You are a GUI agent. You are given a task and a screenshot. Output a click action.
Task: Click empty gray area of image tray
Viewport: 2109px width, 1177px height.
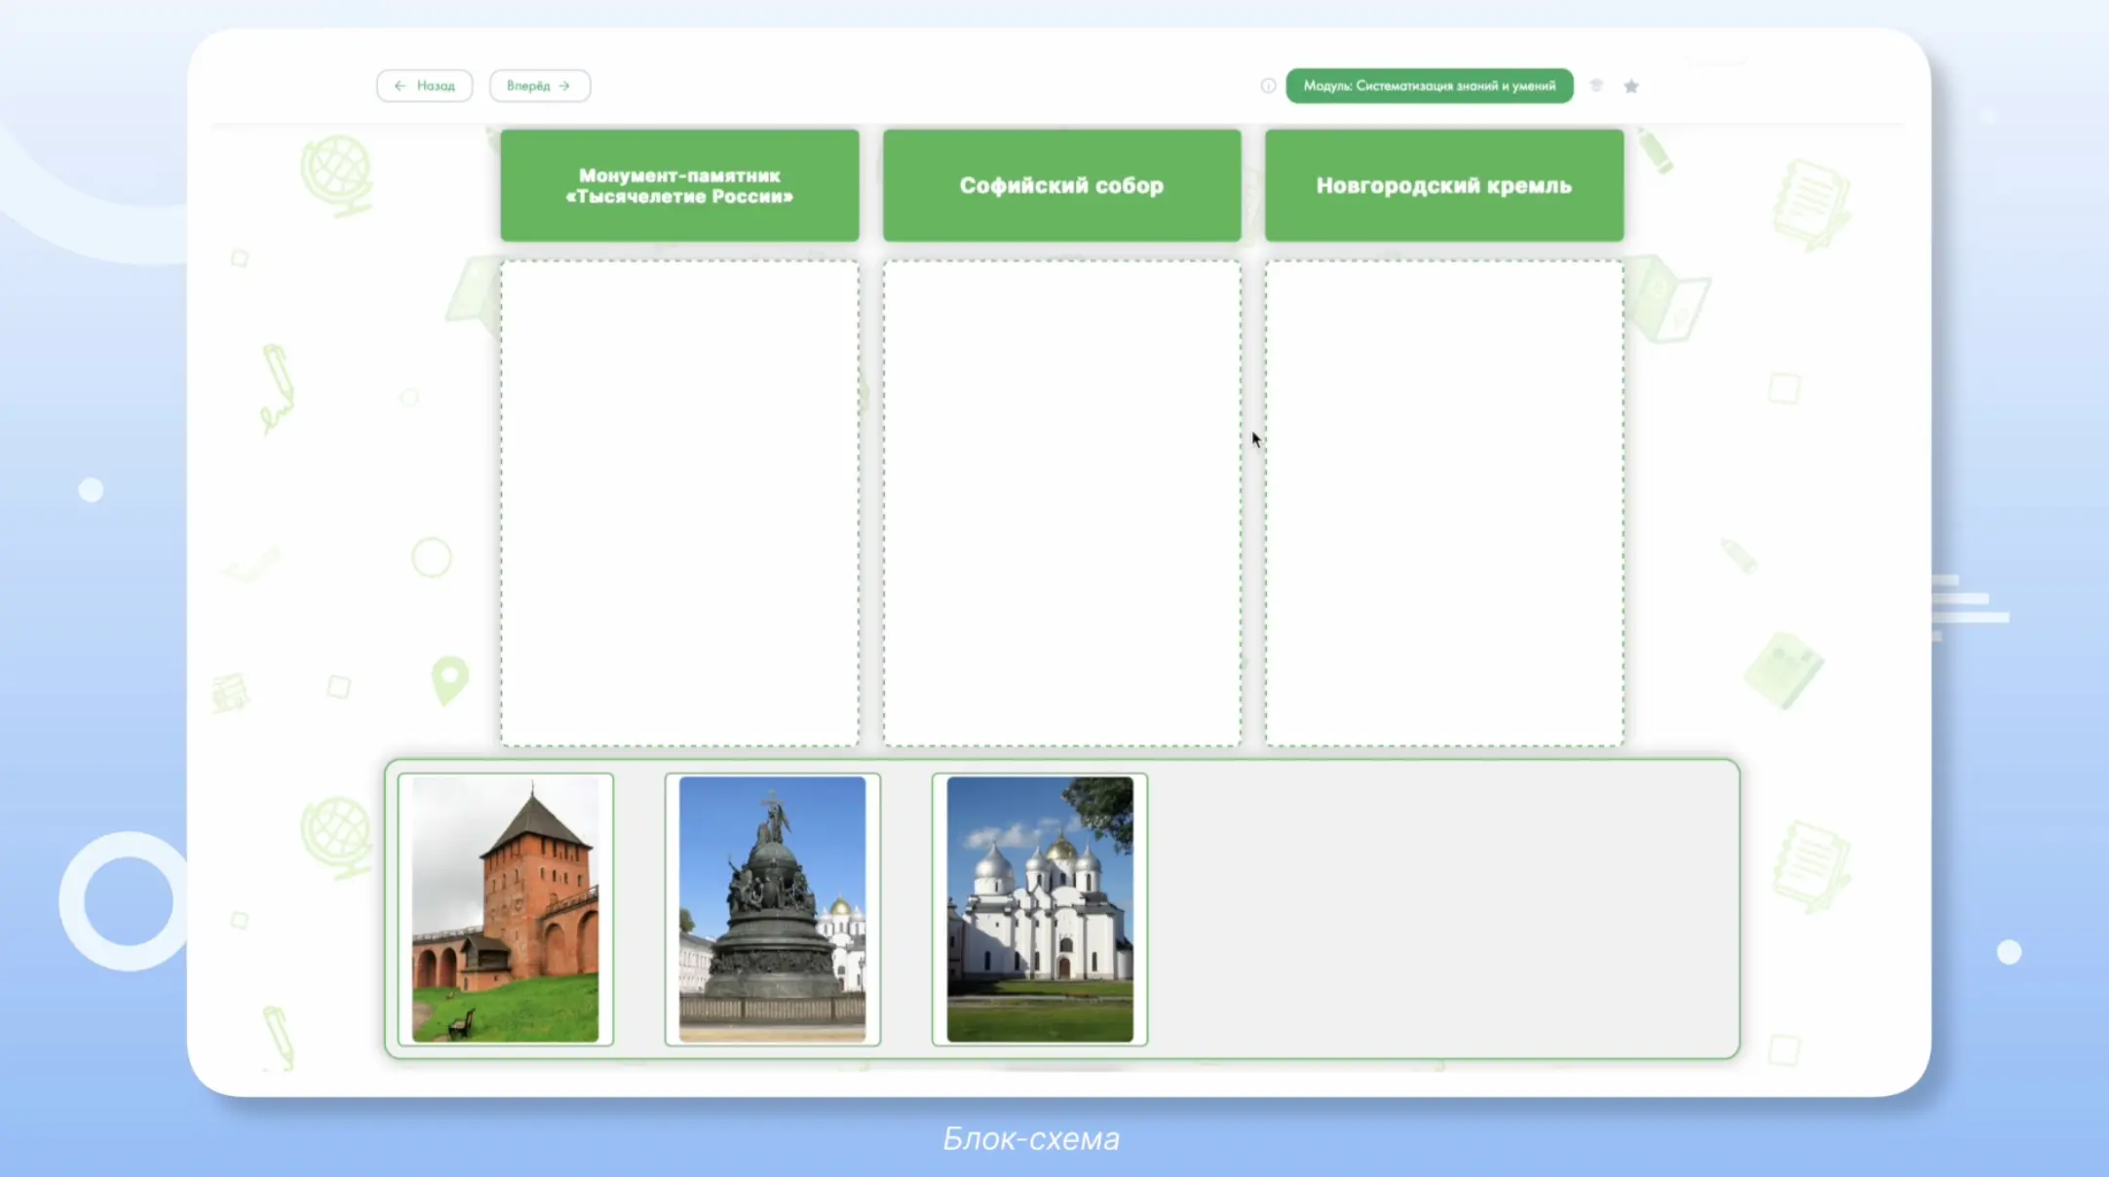1442,909
